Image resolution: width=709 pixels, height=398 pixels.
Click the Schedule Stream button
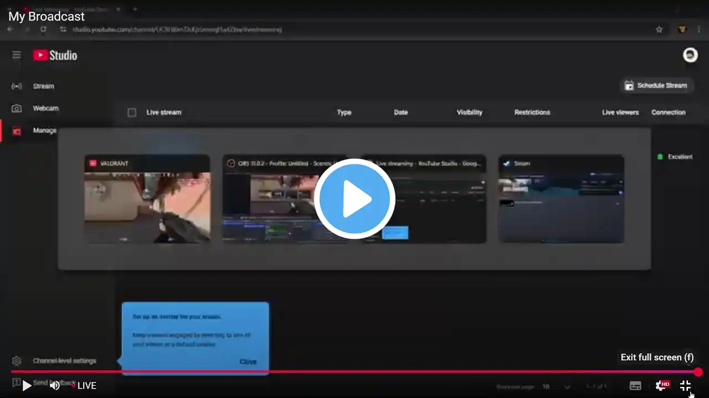[656, 86]
